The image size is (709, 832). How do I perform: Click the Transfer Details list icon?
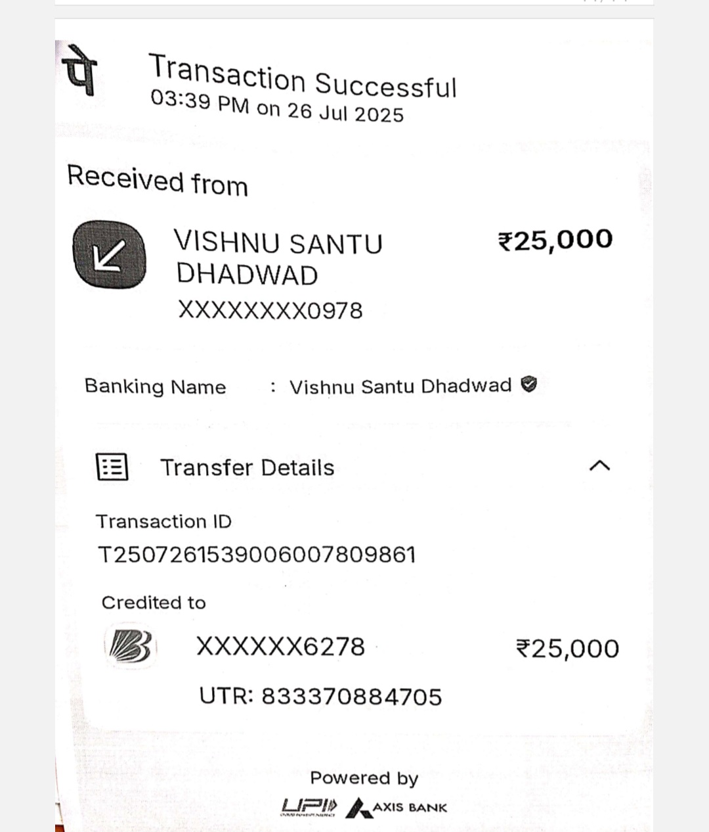[112, 467]
